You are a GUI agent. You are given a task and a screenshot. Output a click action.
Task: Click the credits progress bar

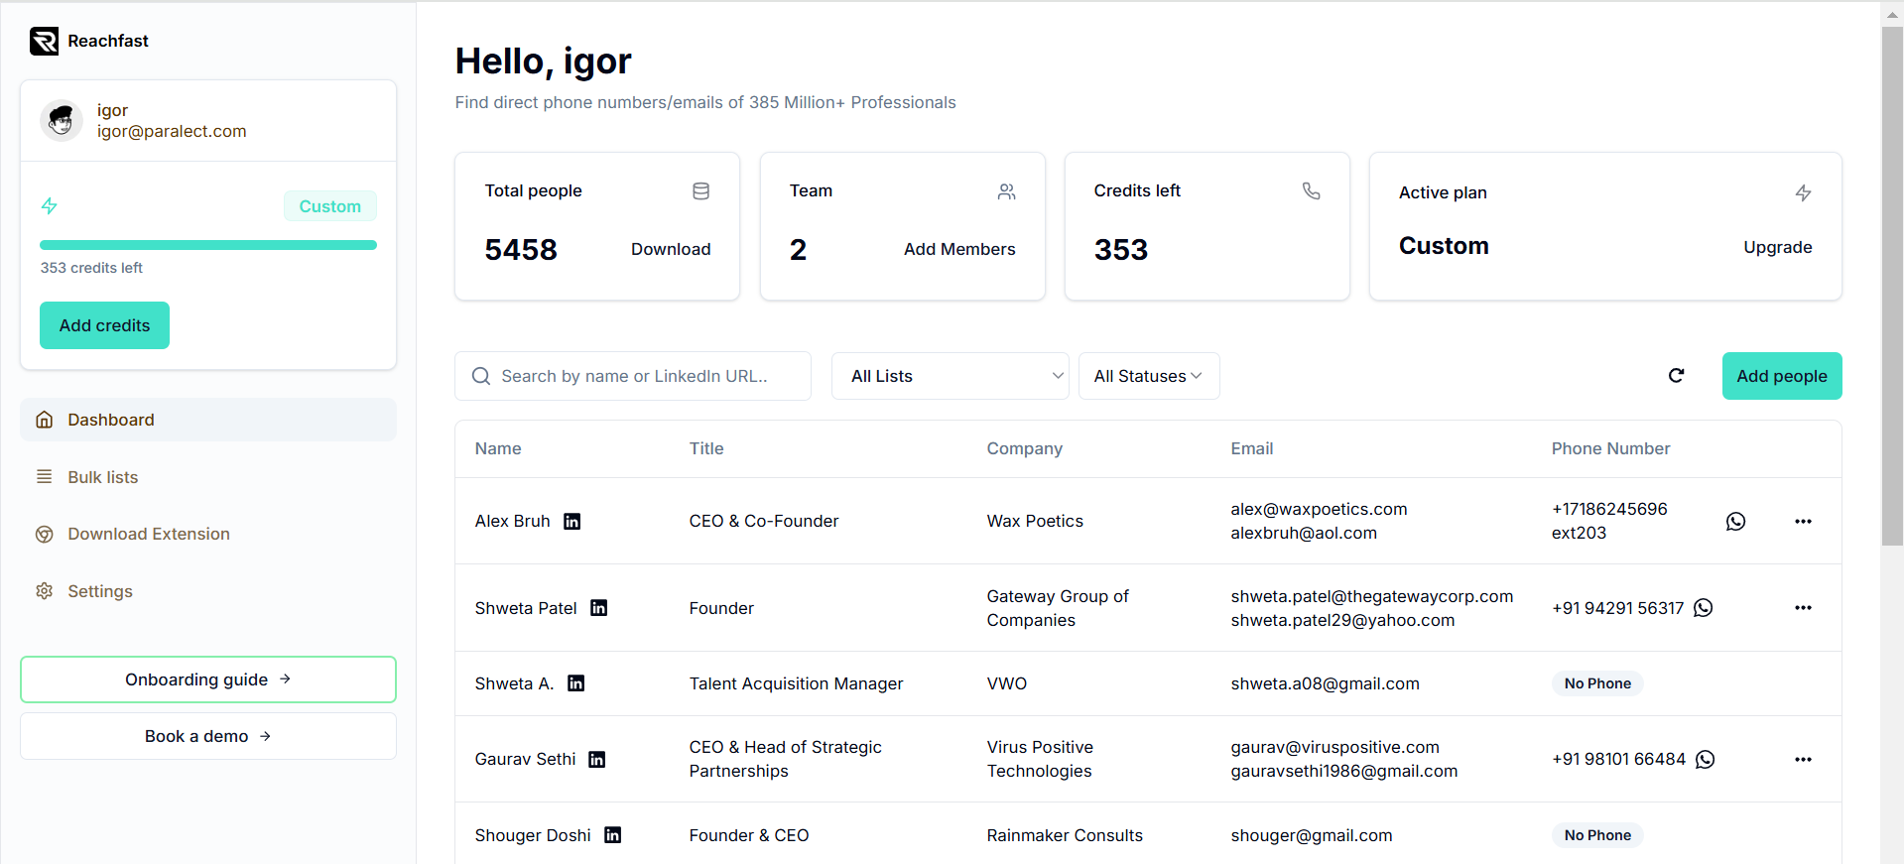(208, 245)
